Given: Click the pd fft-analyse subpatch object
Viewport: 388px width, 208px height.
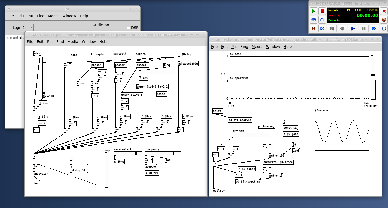Looking at the screenshot, I should pos(240,120).
